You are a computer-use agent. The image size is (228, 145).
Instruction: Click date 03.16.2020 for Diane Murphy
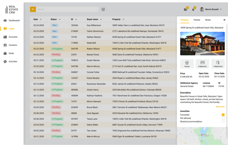(38, 78)
